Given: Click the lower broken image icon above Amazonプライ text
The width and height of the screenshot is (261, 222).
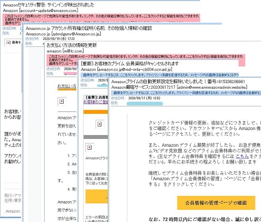Looking at the screenshot, I should (90, 147).
